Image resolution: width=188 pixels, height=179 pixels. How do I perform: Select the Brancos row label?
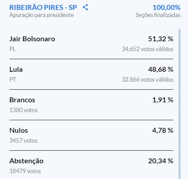point(22,100)
